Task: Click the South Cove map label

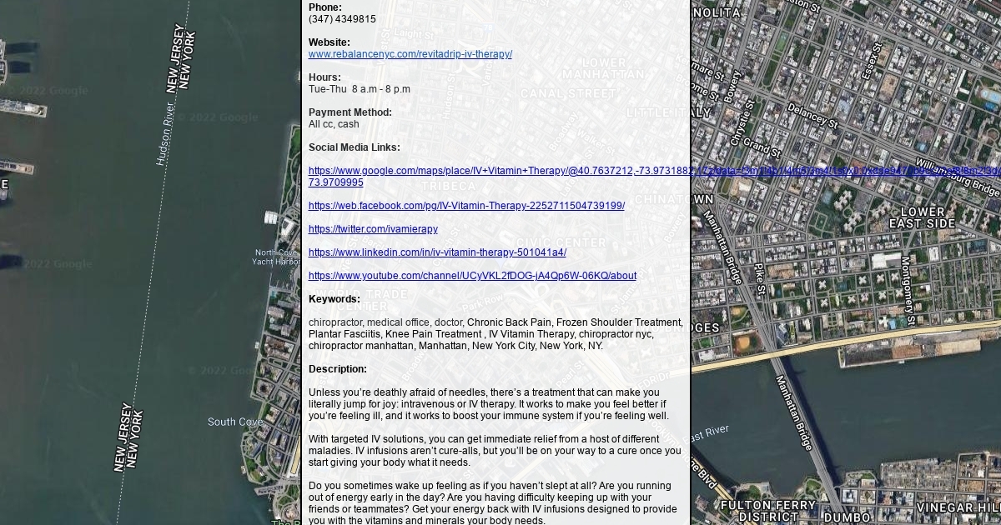Action: pyautogui.click(x=235, y=422)
